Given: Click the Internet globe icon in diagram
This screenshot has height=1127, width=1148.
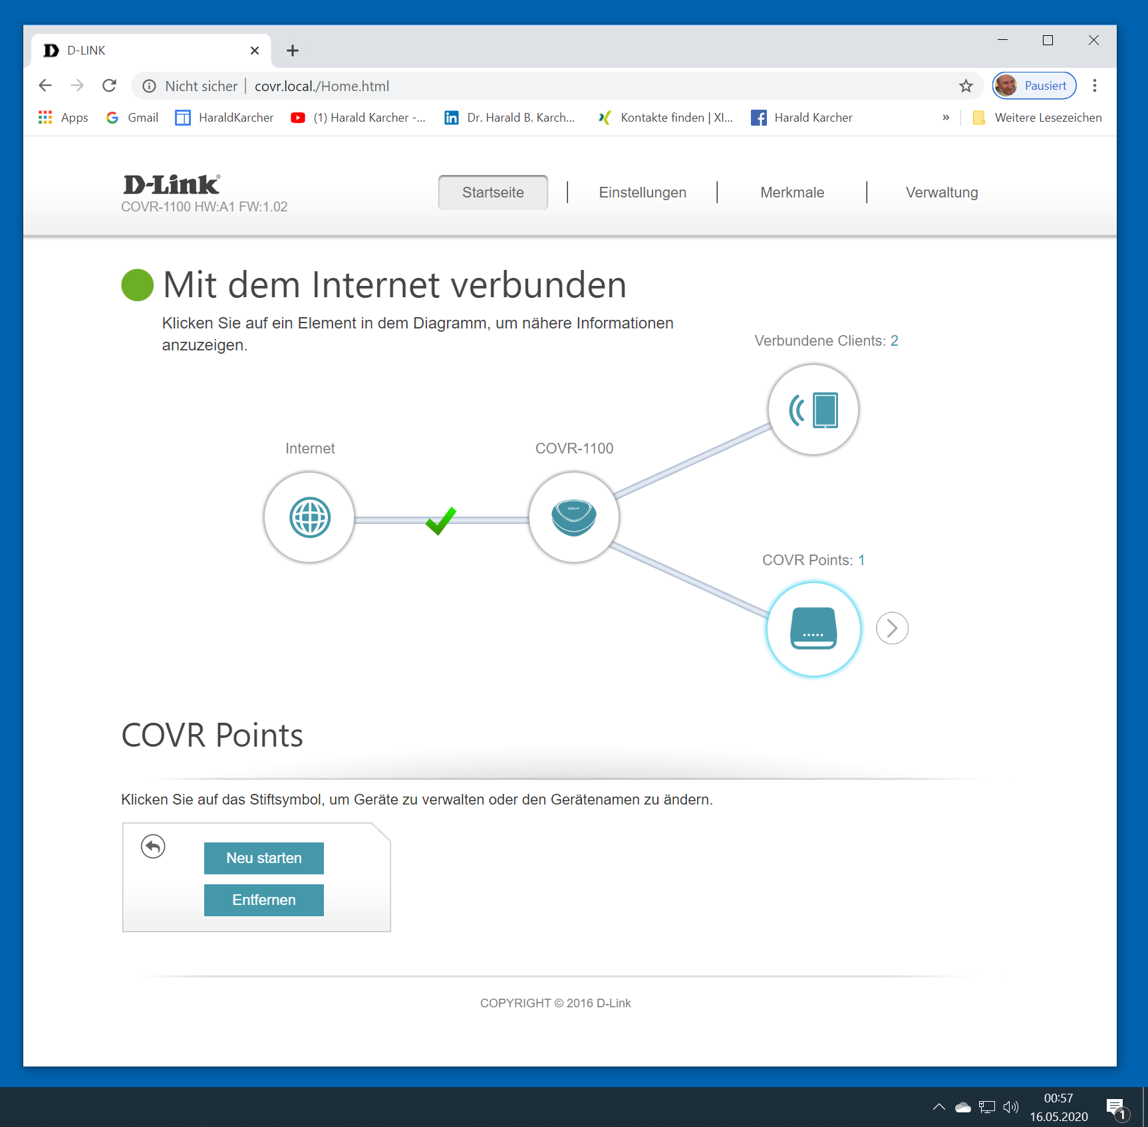Looking at the screenshot, I should [309, 517].
